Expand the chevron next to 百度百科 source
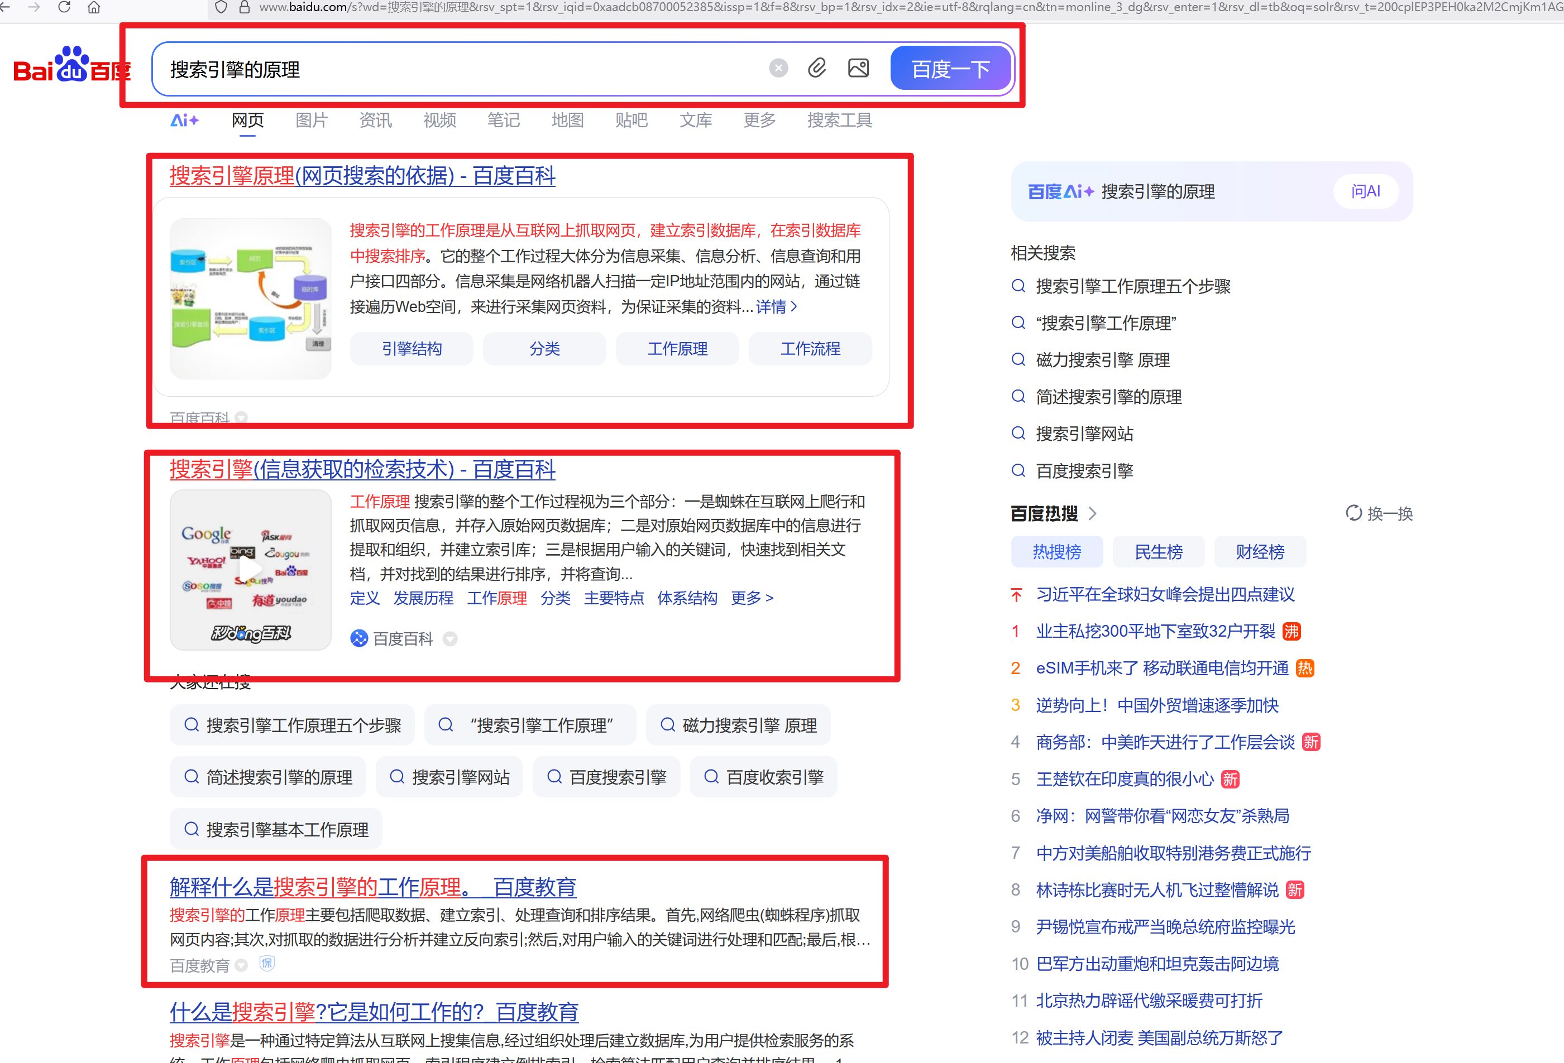This screenshot has height=1063, width=1564. tap(449, 639)
